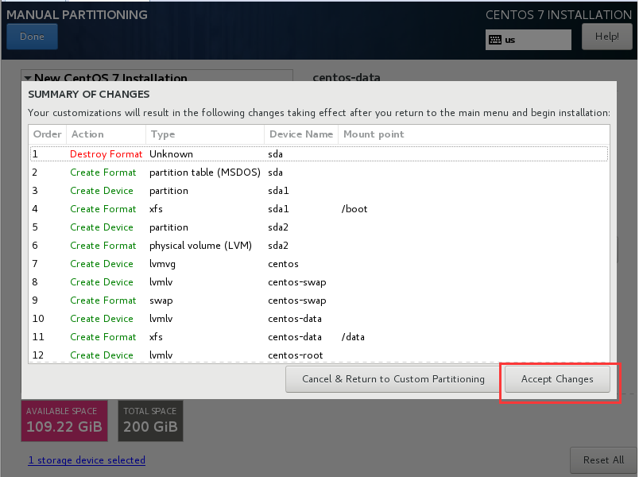Open the '1 storage device selected' link

click(87, 460)
